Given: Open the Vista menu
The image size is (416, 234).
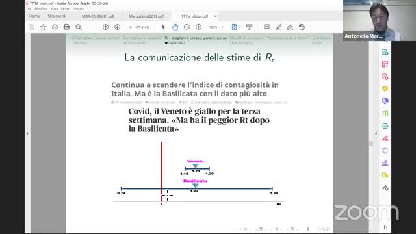Looking at the screenshot, I should pos(54,8).
